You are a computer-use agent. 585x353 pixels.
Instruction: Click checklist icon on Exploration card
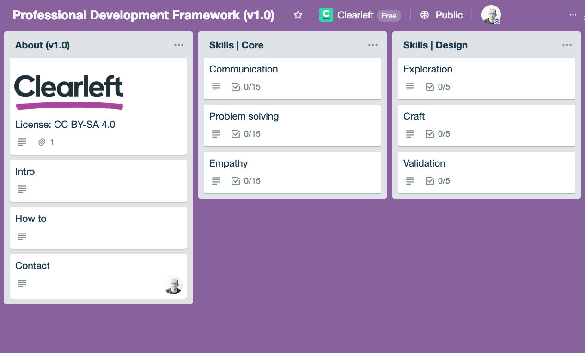[x=430, y=87]
